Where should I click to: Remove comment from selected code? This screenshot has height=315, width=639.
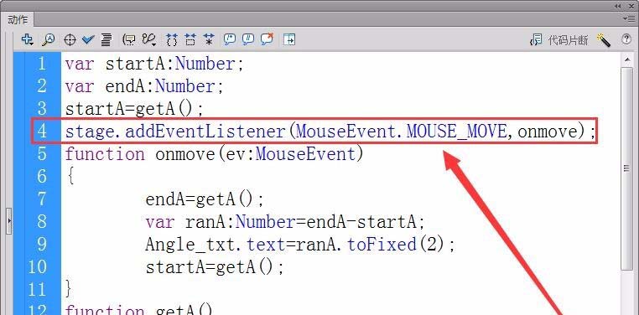coord(267,39)
